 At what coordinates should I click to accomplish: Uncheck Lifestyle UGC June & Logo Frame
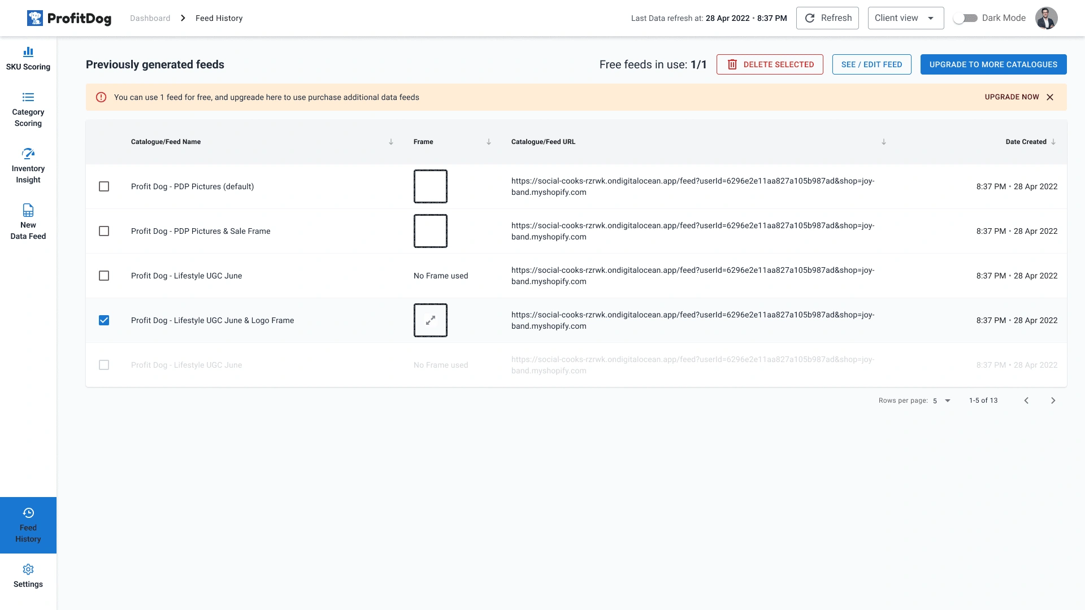[104, 320]
